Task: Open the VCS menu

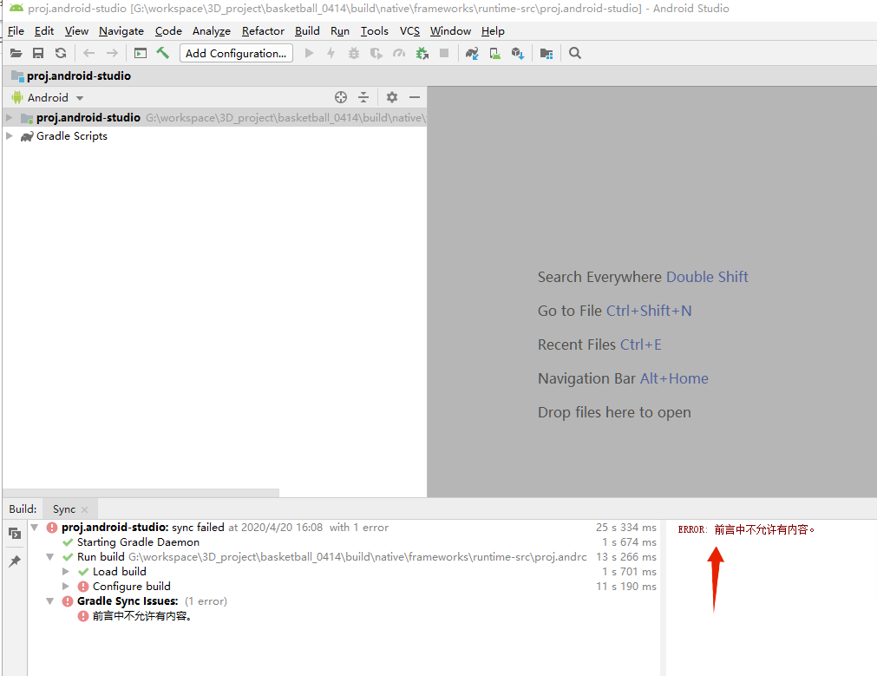Action: pos(409,30)
